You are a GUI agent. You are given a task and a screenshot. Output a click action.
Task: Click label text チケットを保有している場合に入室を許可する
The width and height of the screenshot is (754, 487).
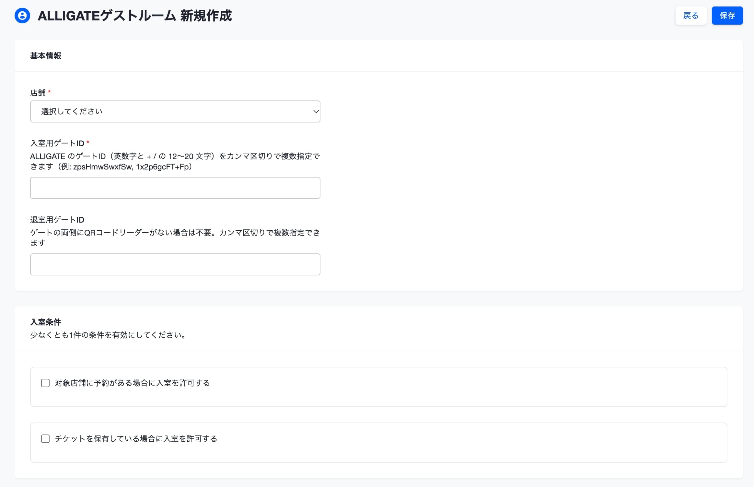(x=136, y=439)
